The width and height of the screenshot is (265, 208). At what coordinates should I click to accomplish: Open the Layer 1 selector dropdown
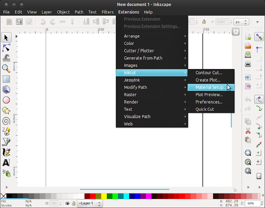90,203
